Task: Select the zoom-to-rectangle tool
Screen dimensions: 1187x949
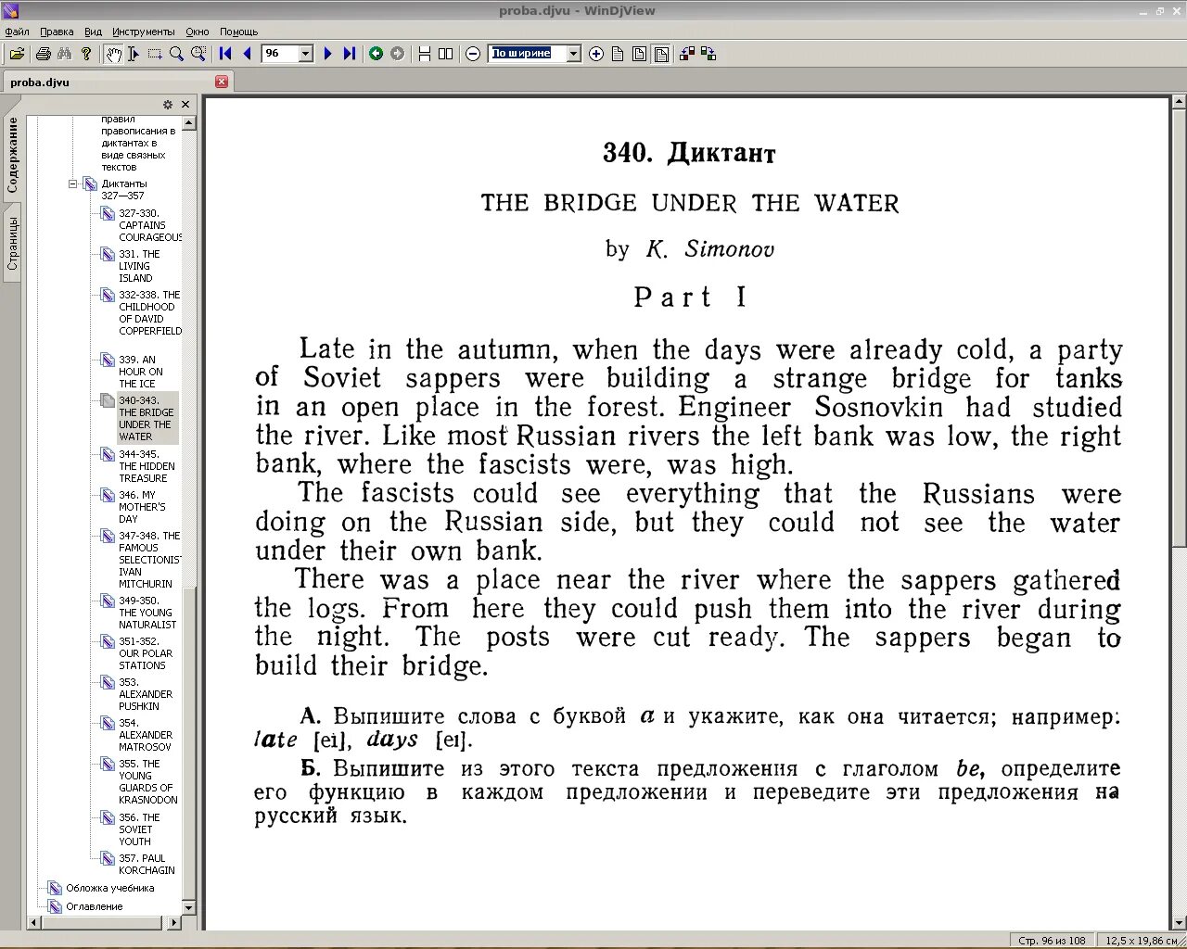Action: [x=198, y=54]
